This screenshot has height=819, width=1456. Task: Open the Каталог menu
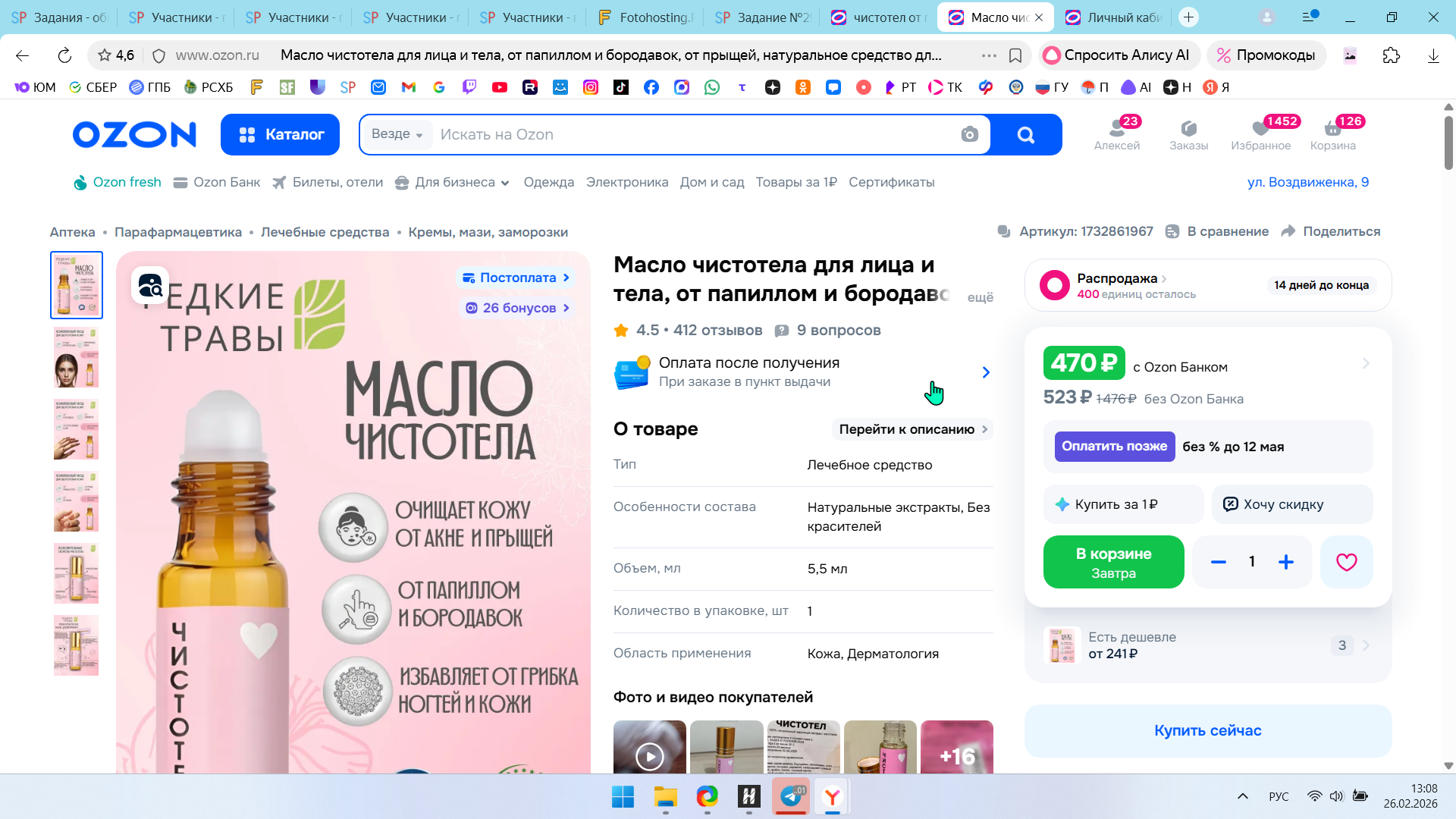(x=280, y=134)
